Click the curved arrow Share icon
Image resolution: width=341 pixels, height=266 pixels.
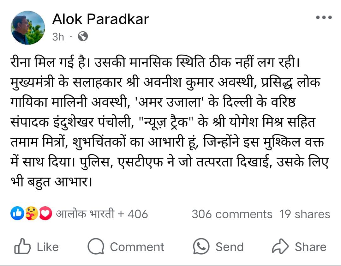coord(280,247)
